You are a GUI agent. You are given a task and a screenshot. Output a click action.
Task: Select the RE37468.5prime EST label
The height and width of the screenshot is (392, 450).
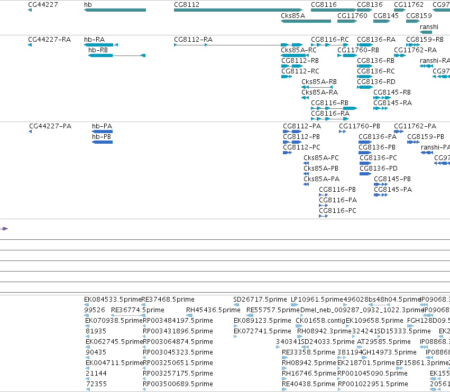tap(168, 300)
